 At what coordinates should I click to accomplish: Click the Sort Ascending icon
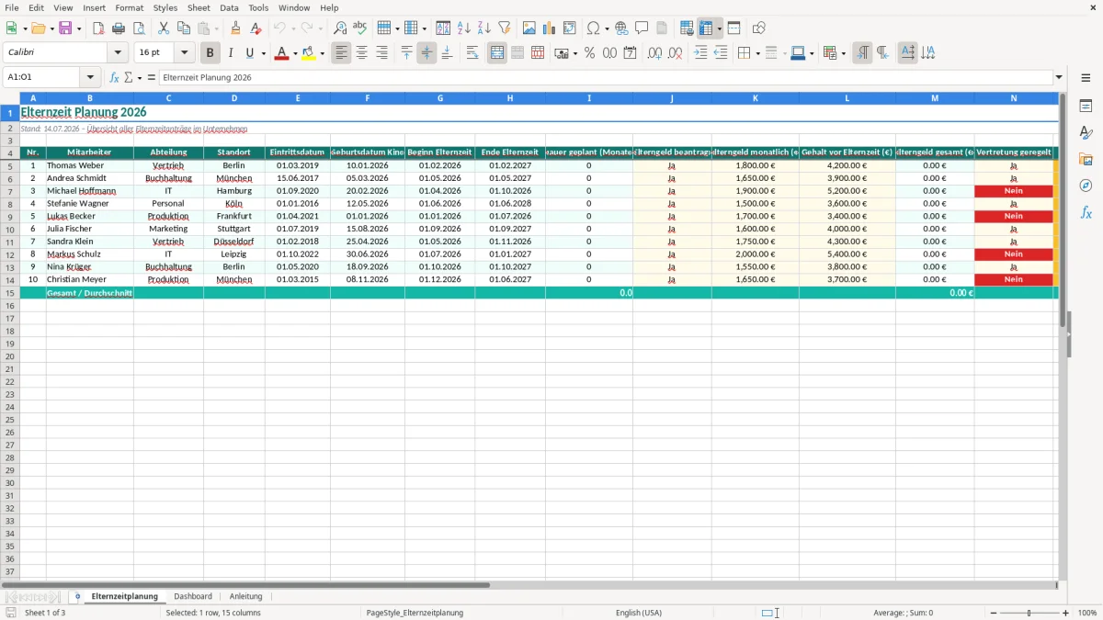click(464, 28)
